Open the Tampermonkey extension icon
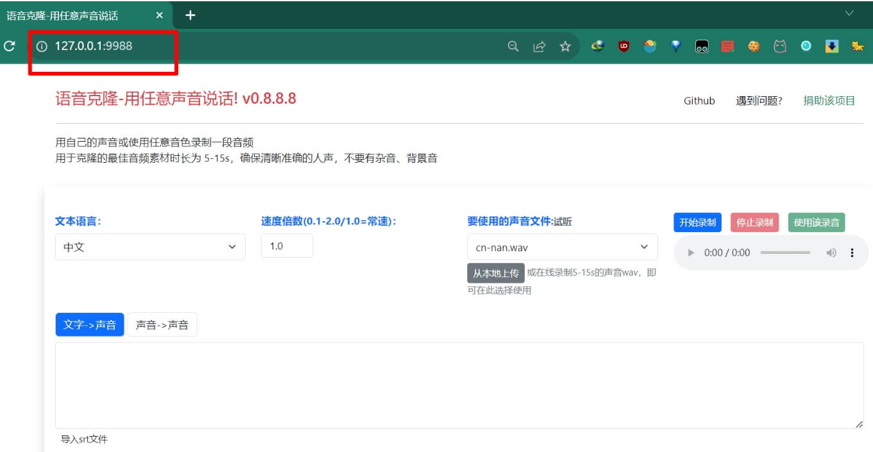Viewport: 873px width, 452px height. [x=702, y=46]
